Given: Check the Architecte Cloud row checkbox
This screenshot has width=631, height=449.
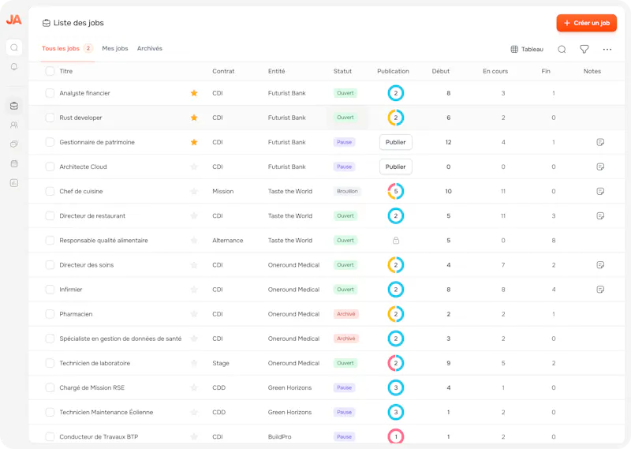Looking at the screenshot, I should coord(50,167).
